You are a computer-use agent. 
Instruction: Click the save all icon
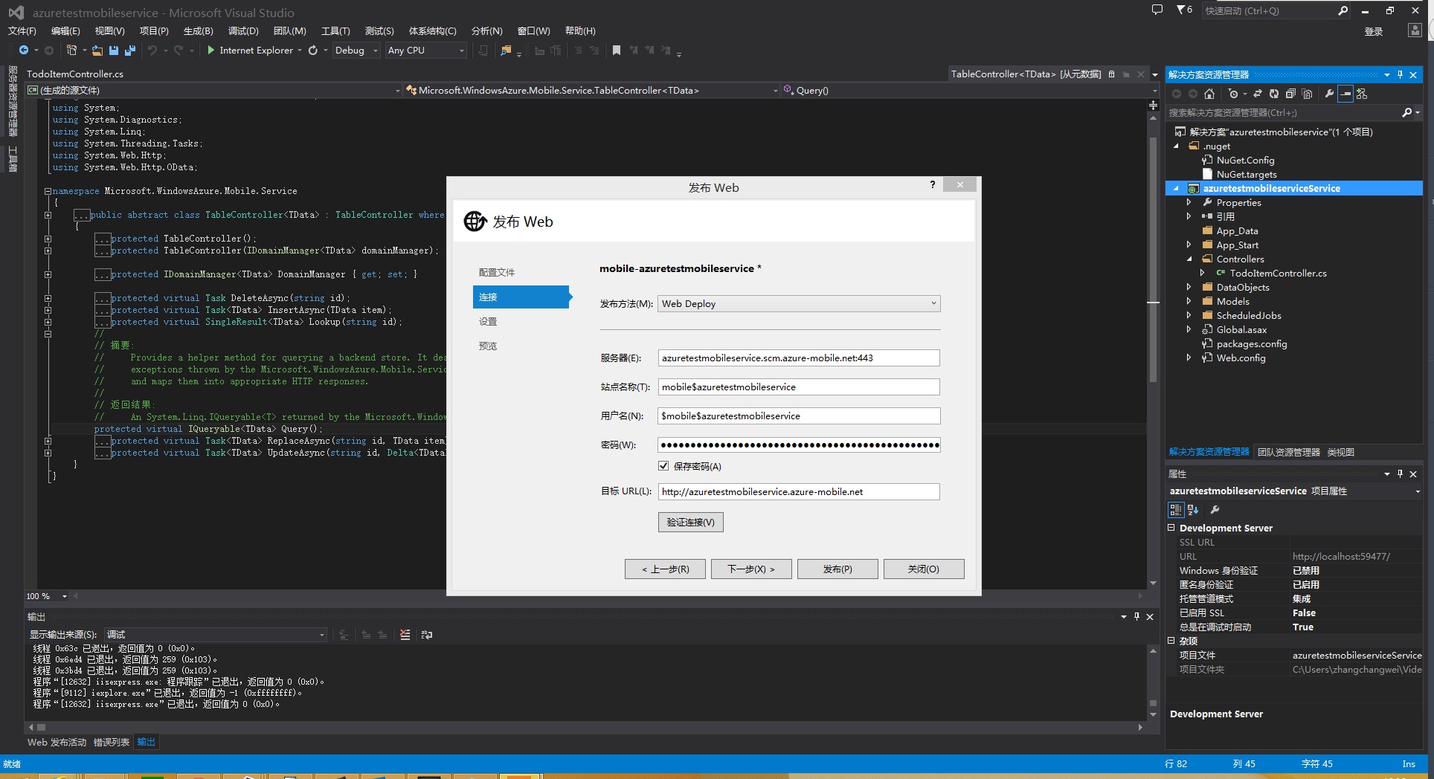pos(129,51)
